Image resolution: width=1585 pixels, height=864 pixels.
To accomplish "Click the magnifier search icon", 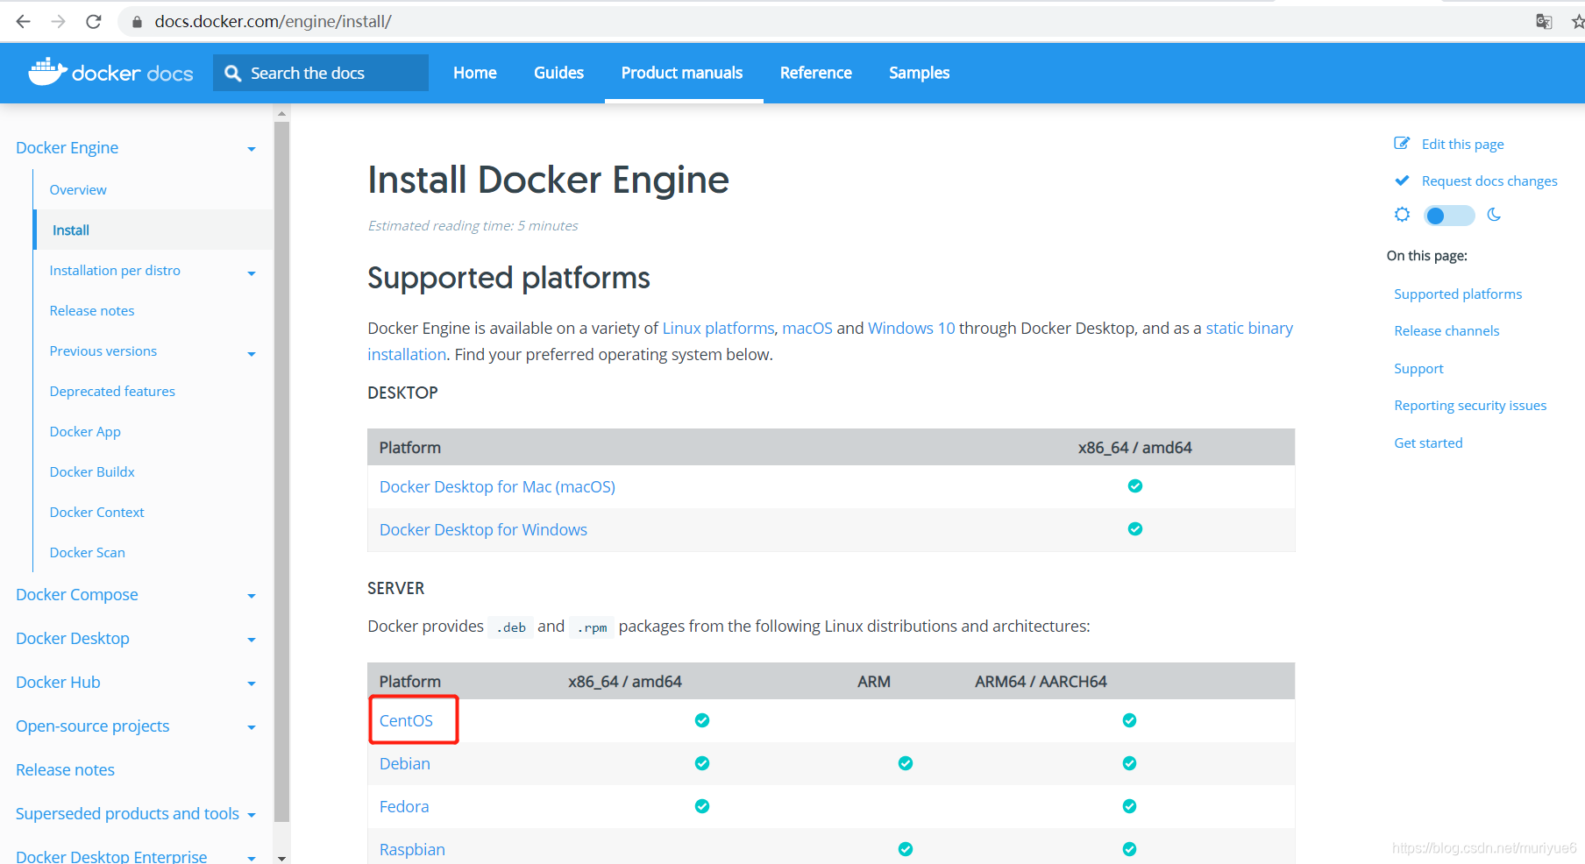I will click(232, 74).
